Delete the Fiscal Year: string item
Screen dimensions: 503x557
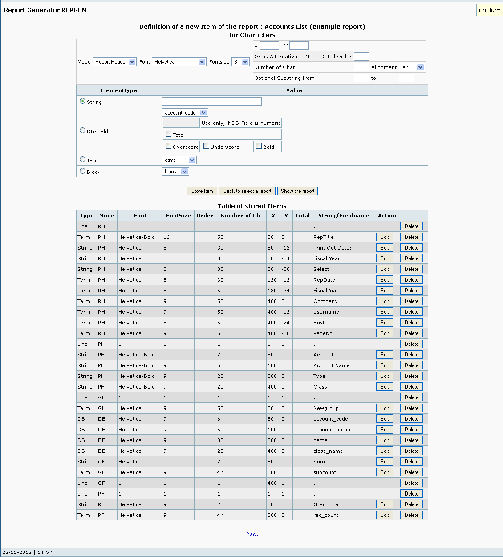click(x=411, y=258)
